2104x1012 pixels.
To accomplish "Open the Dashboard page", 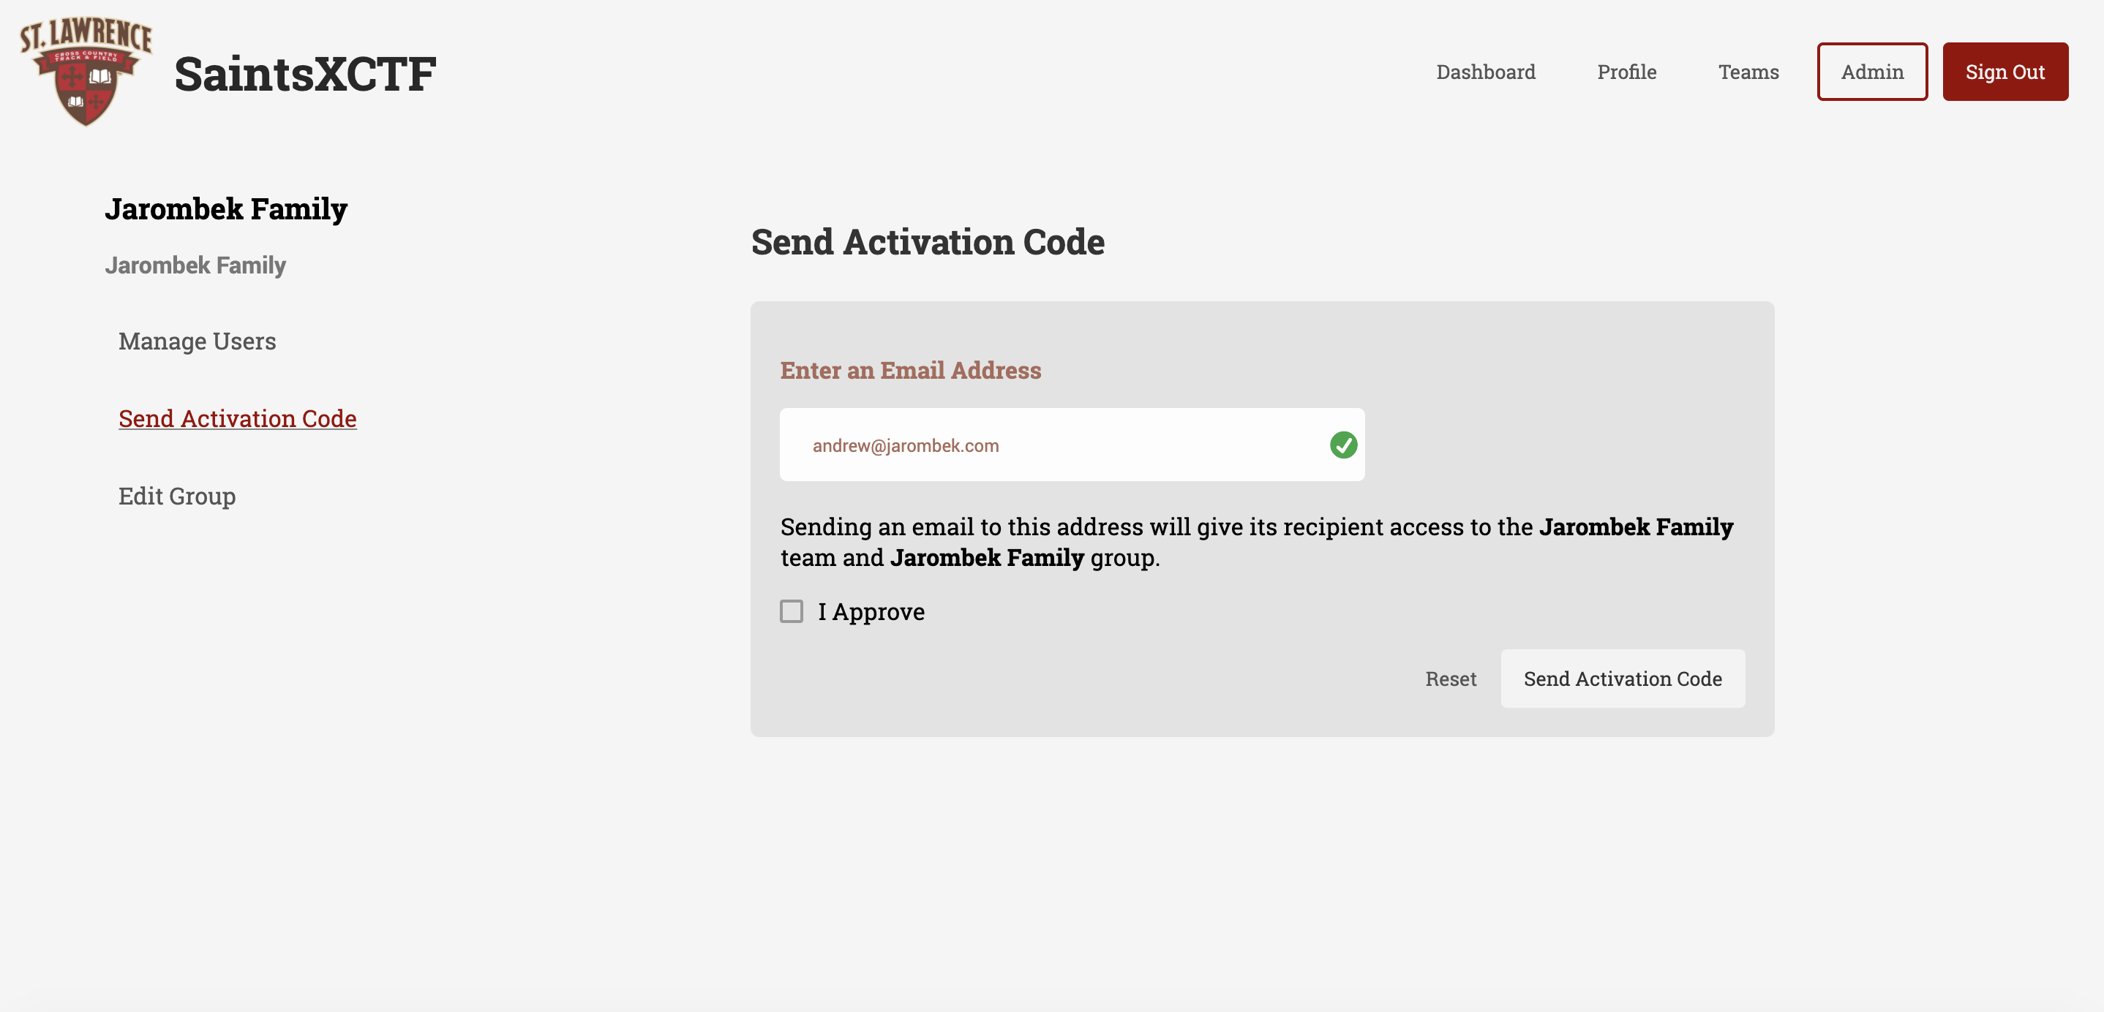I will [x=1486, y=72].
